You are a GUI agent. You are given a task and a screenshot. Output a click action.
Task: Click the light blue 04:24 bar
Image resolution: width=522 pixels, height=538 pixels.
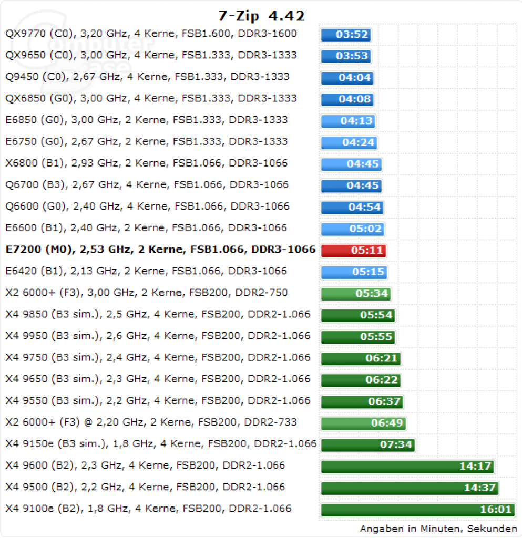tap(350, 143)
